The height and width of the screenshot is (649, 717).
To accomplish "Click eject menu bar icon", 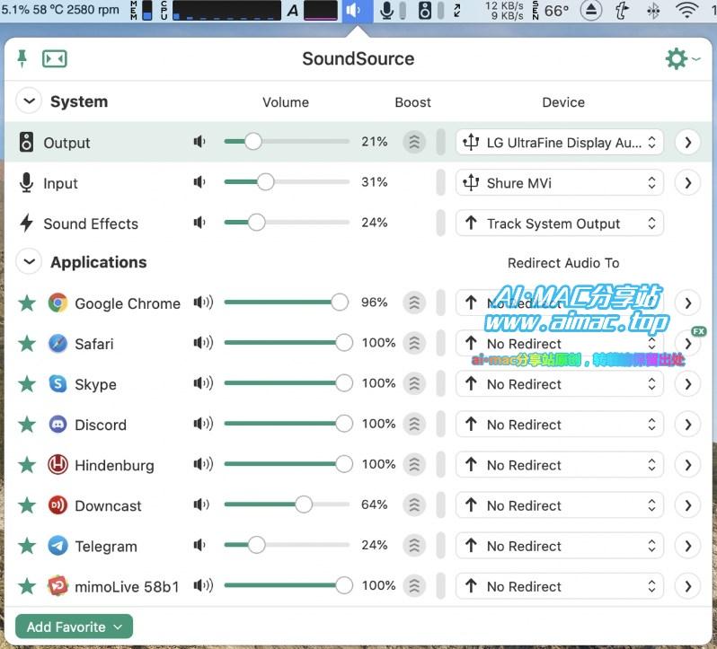I will (x=591, y=10).
